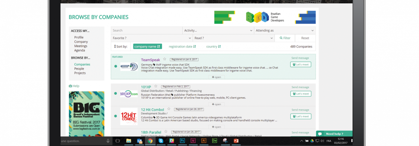Viewport: 419px width, 146px height.
Task: Open the Attending as dropdown
Action: click(285, 30)
